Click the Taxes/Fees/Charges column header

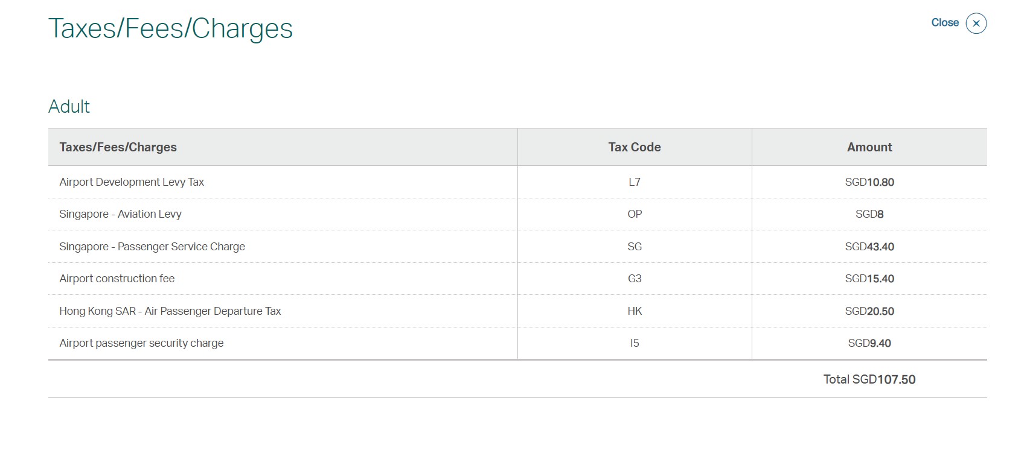(118, 147)
